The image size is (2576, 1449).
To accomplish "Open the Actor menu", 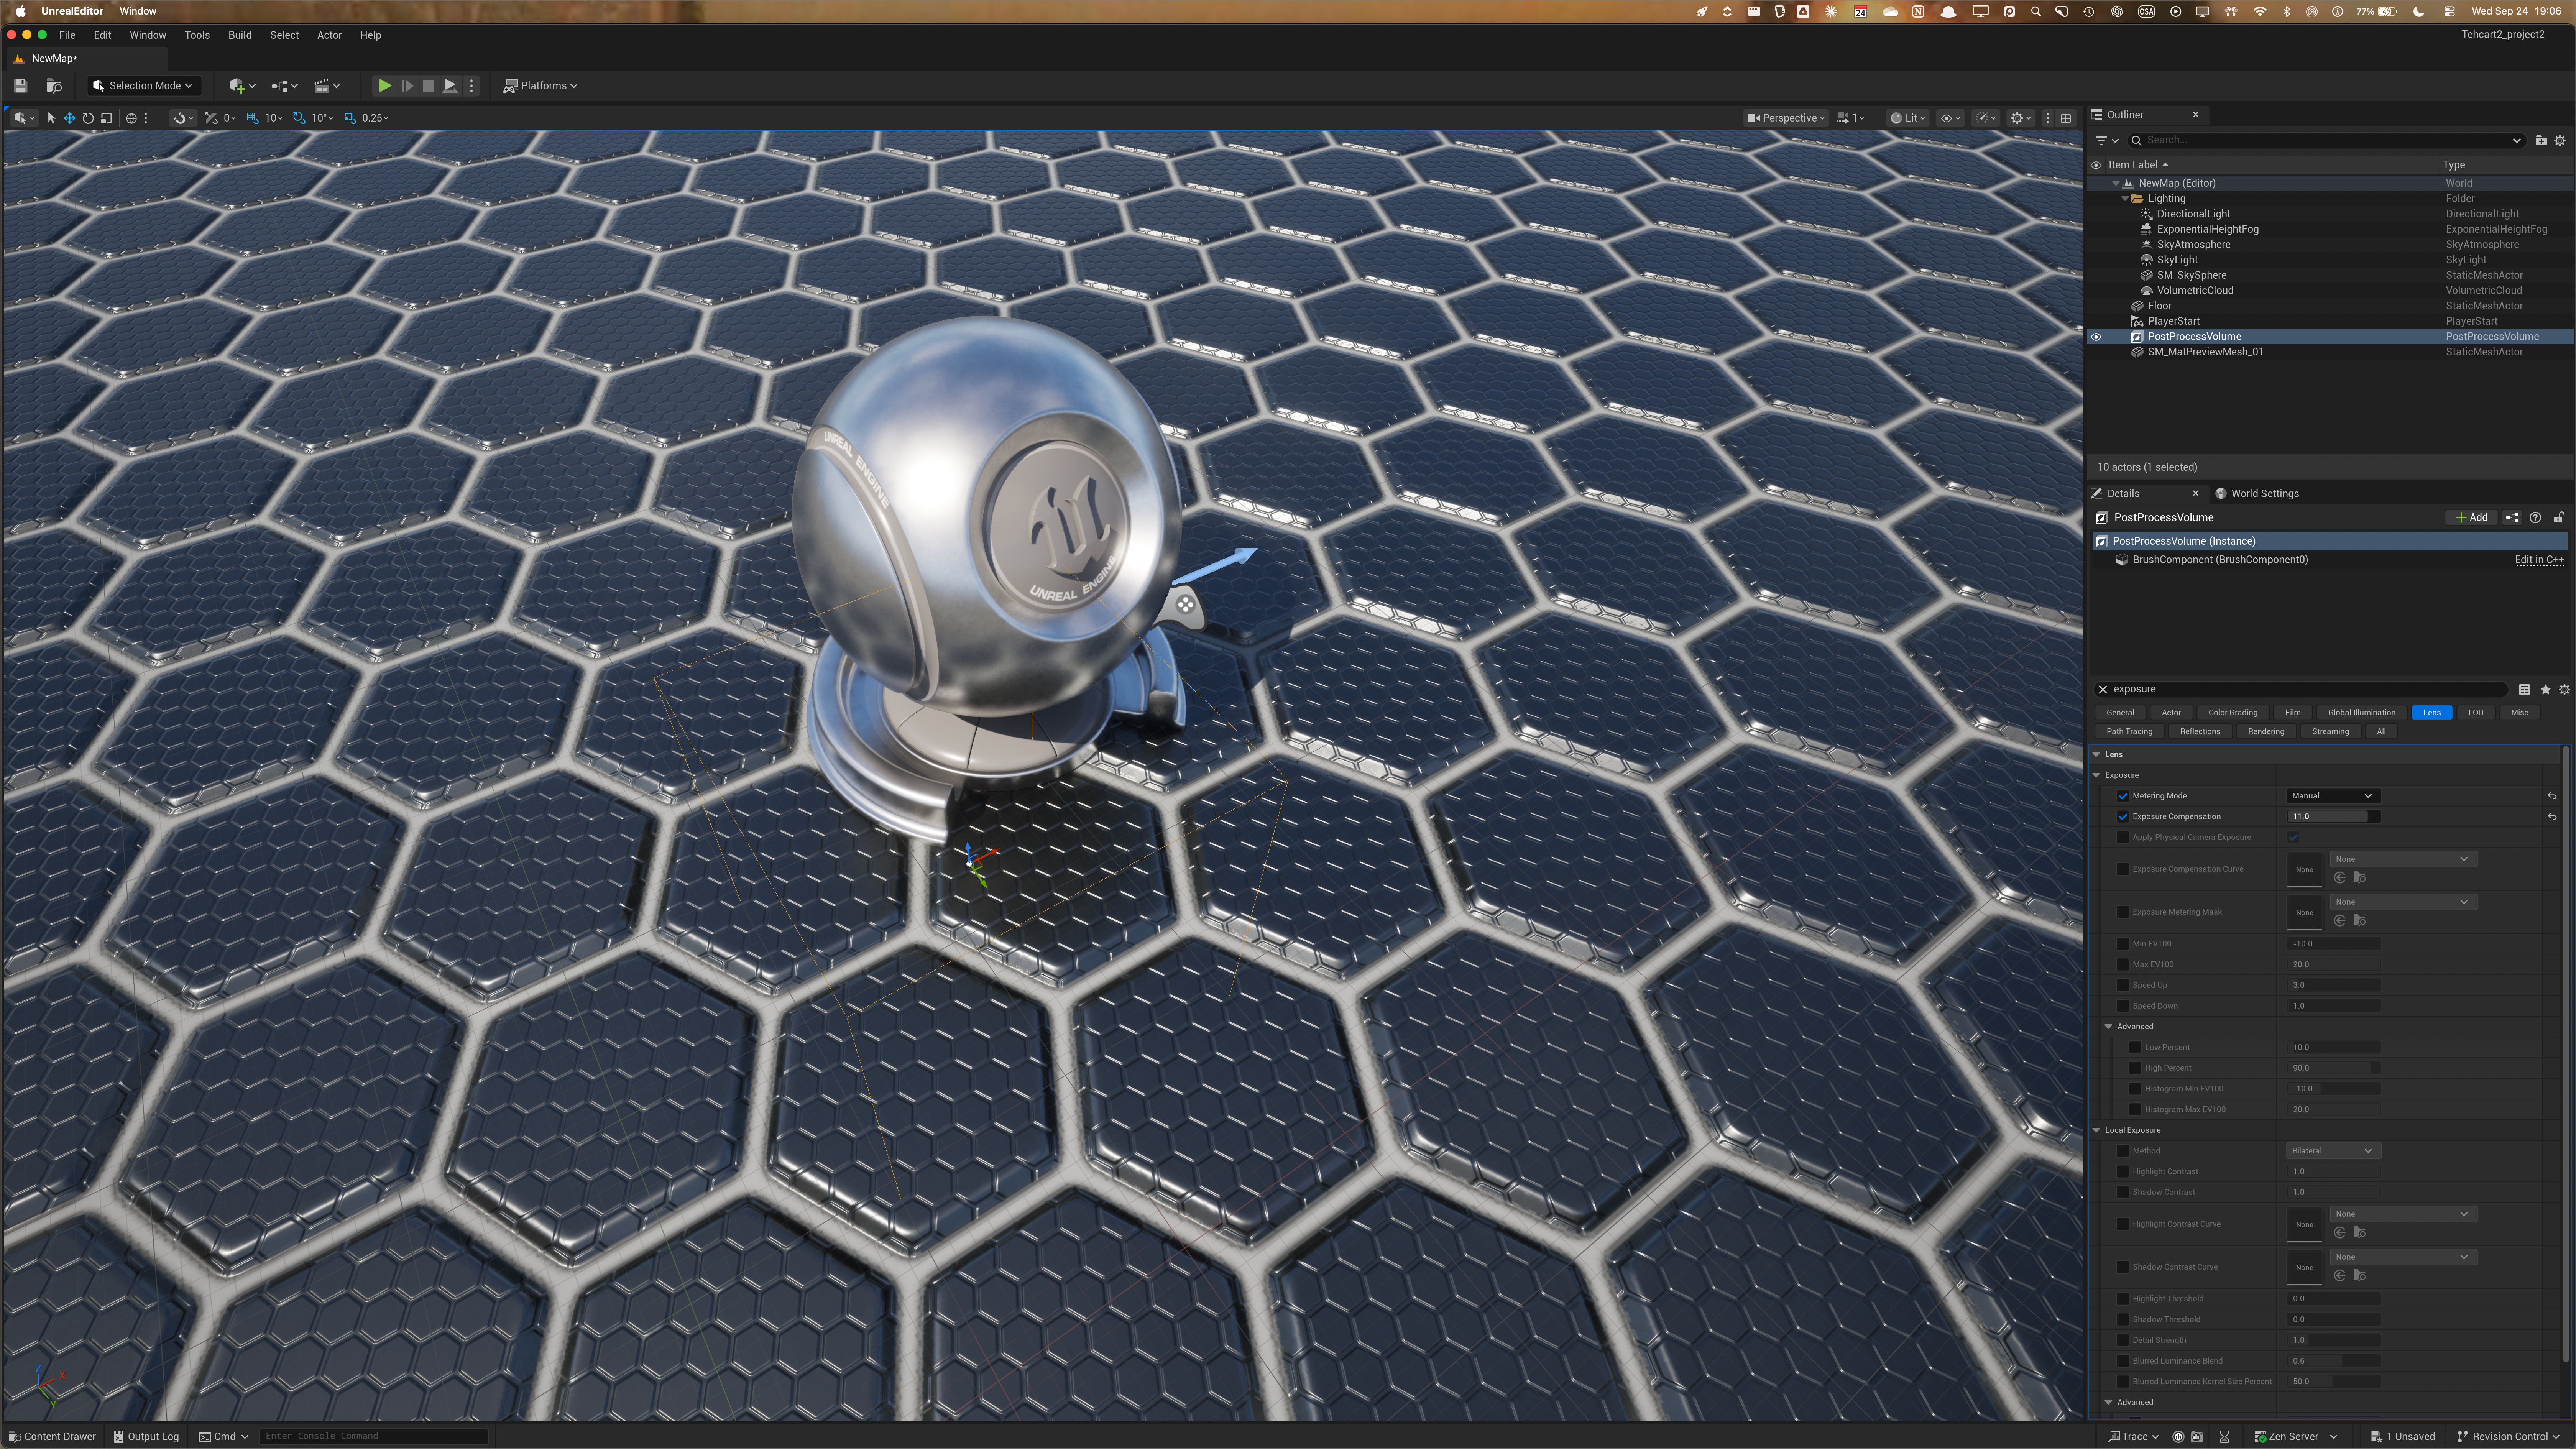I will pyautogui.click(x=329, y=35).
